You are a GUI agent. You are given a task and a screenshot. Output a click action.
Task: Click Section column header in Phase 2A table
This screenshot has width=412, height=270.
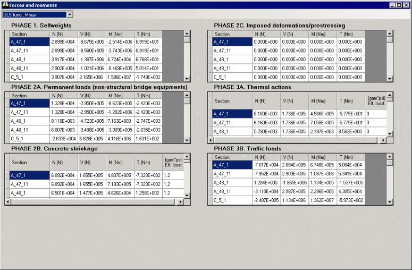tap(30, 96)
